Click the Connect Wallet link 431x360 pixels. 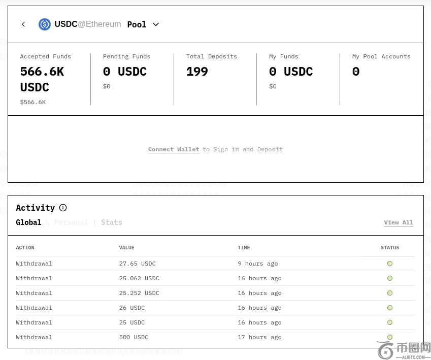coord(174,149)
